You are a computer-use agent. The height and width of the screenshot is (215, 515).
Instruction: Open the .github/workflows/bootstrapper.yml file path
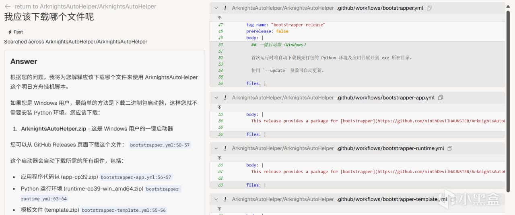380,8
